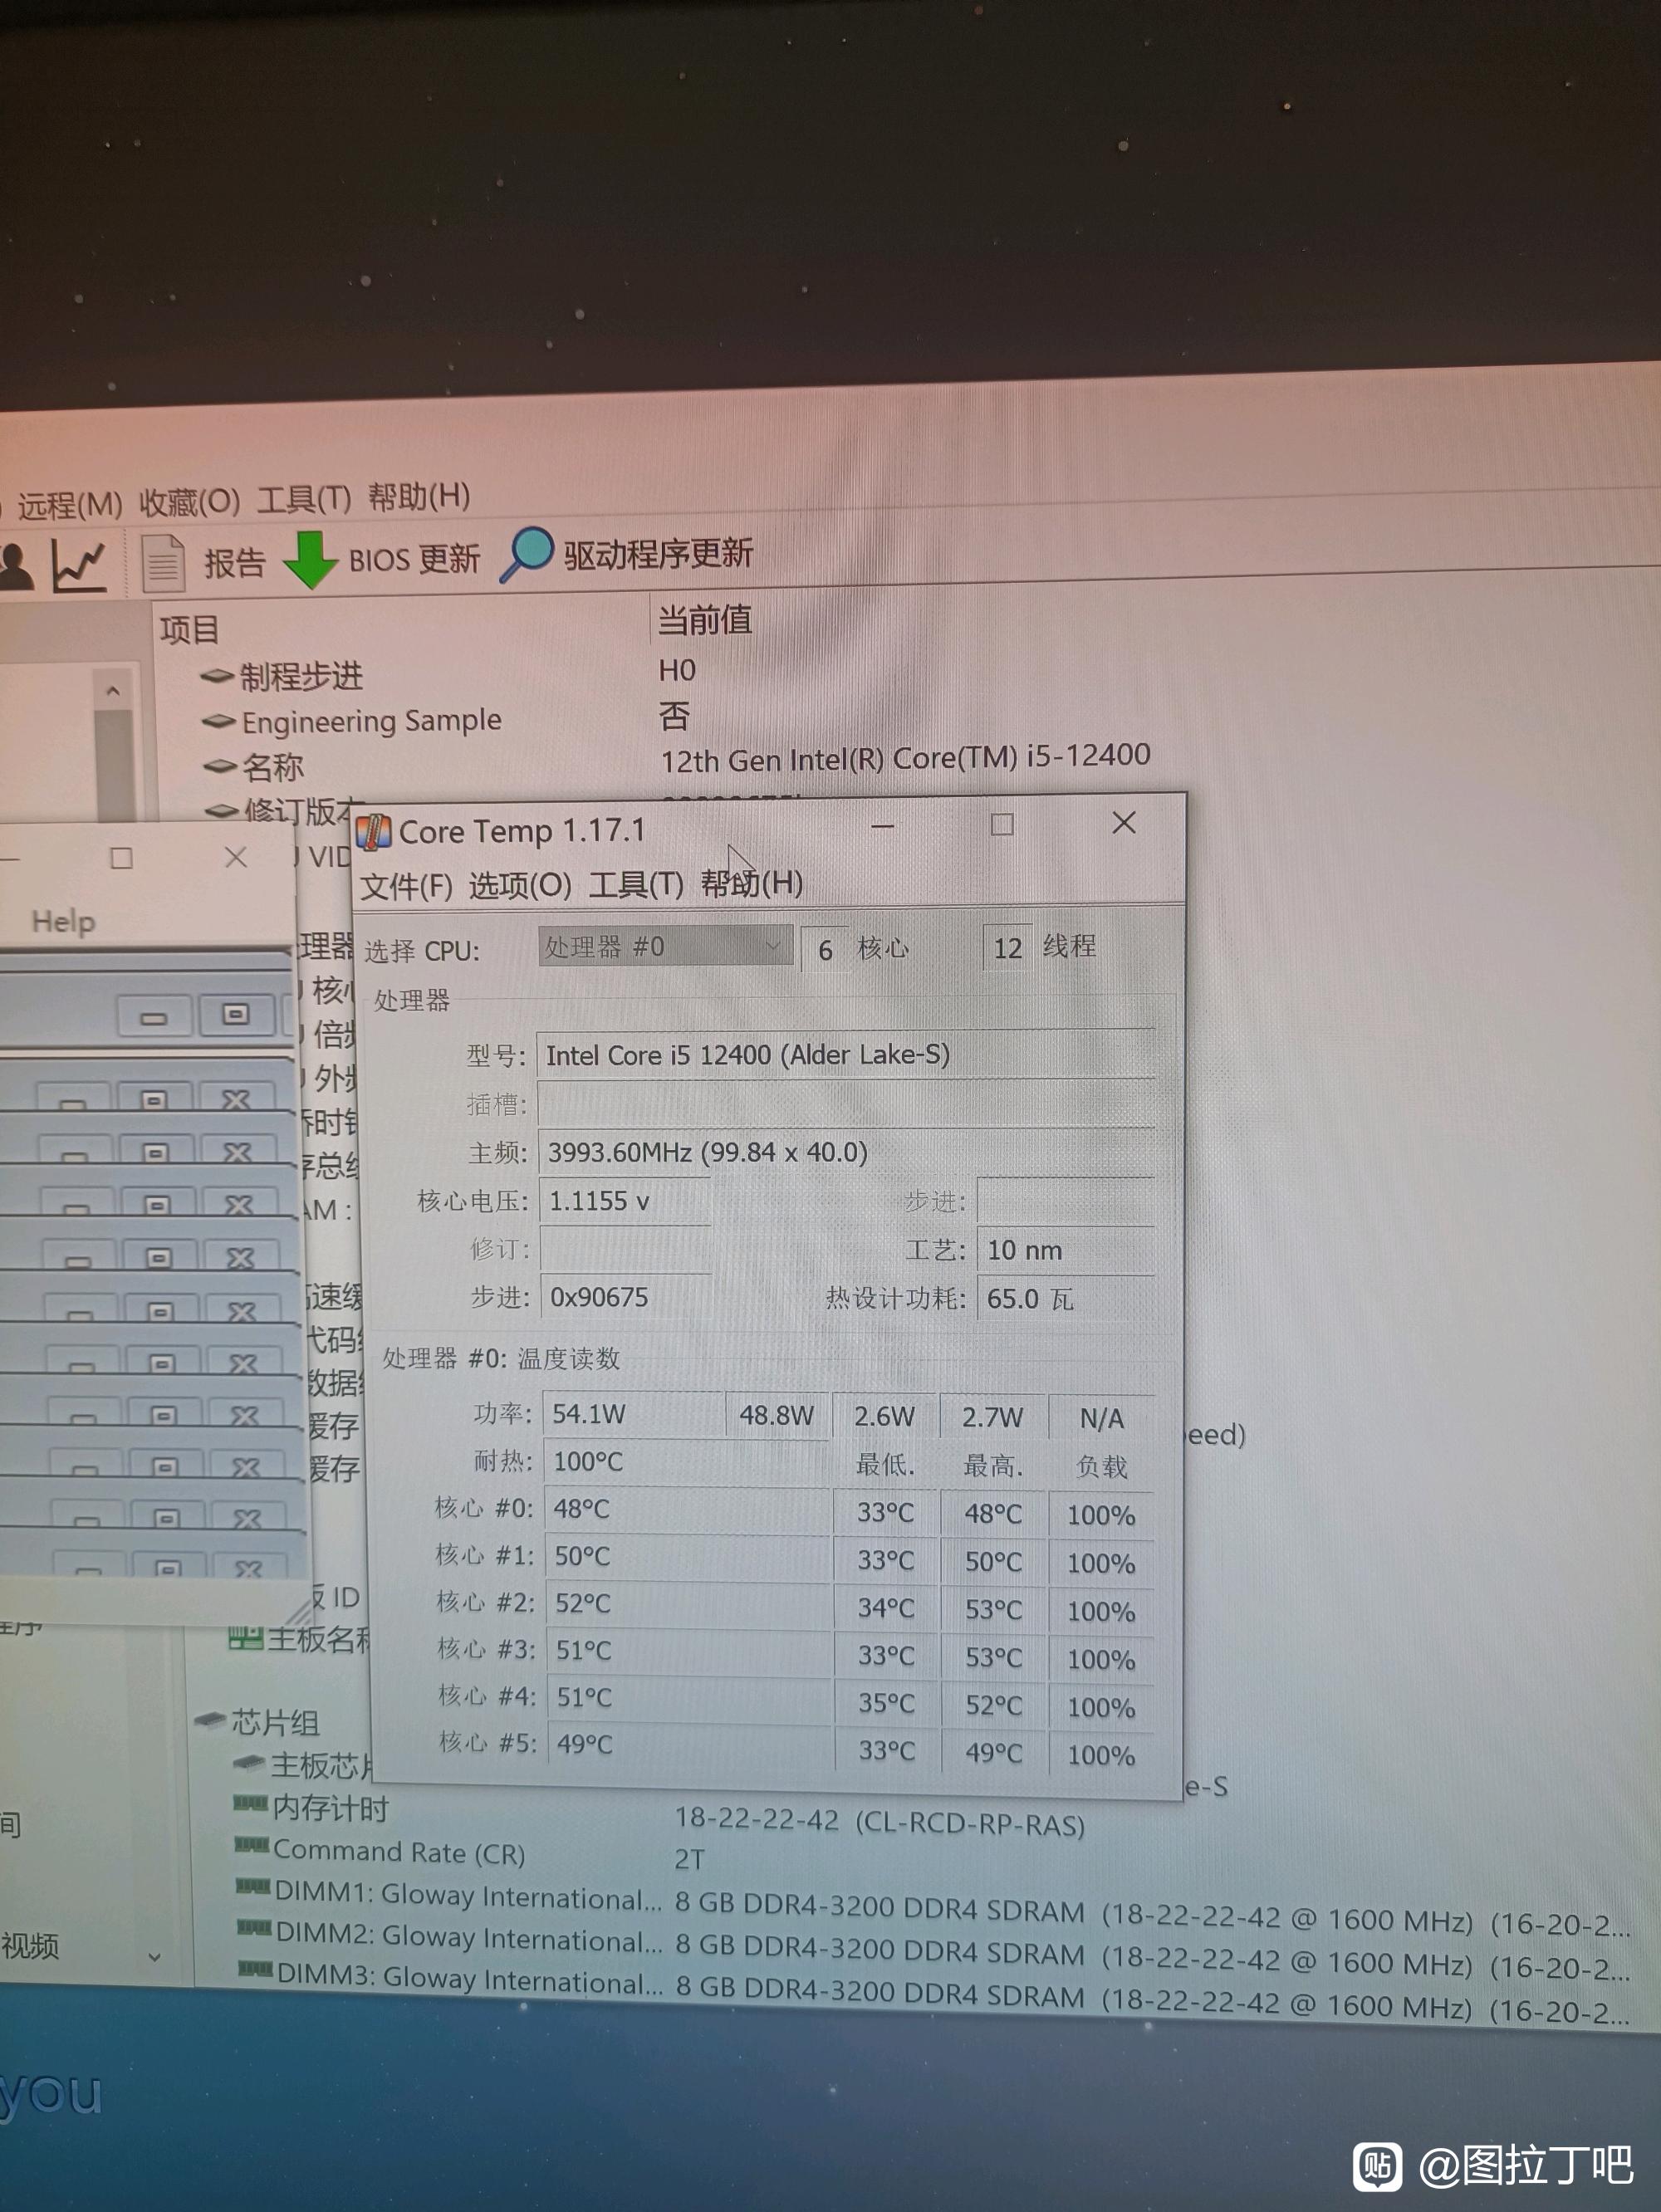
Task: Open the 工具(T) menu in Core Temp
Action: (636, 884)
